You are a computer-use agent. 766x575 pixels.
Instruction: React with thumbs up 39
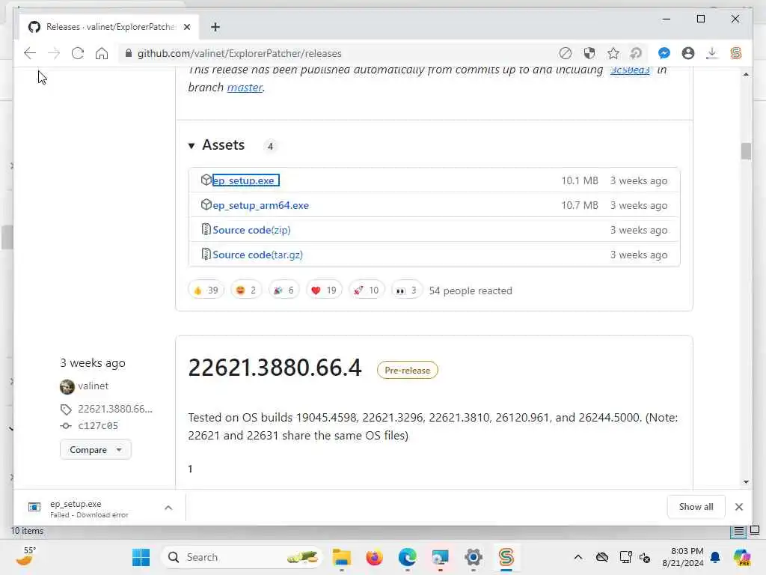206,290
